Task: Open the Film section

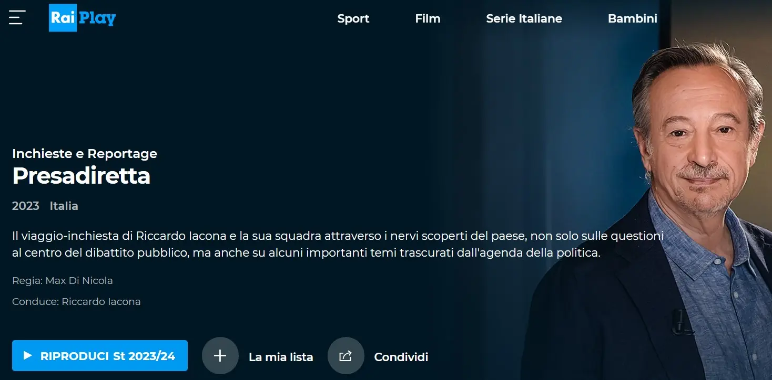Action: coord(428,18)
